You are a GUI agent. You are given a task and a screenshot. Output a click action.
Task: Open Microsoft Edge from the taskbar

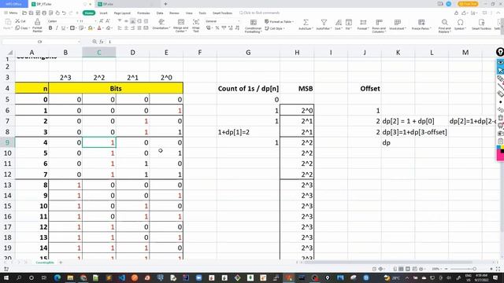coord(57,277)
